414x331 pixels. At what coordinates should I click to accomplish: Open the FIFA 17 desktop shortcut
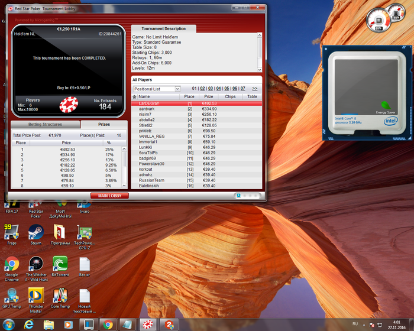(12, 207)
